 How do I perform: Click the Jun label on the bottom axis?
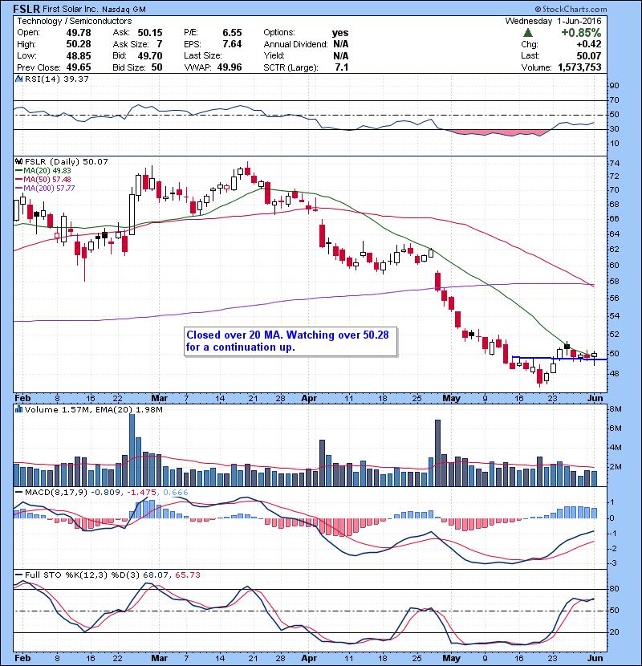[595, 658]
